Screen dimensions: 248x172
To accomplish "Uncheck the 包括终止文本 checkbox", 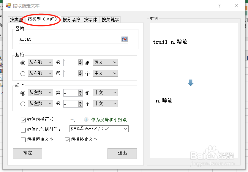I will pyautogui.click(x=67, y=140).
